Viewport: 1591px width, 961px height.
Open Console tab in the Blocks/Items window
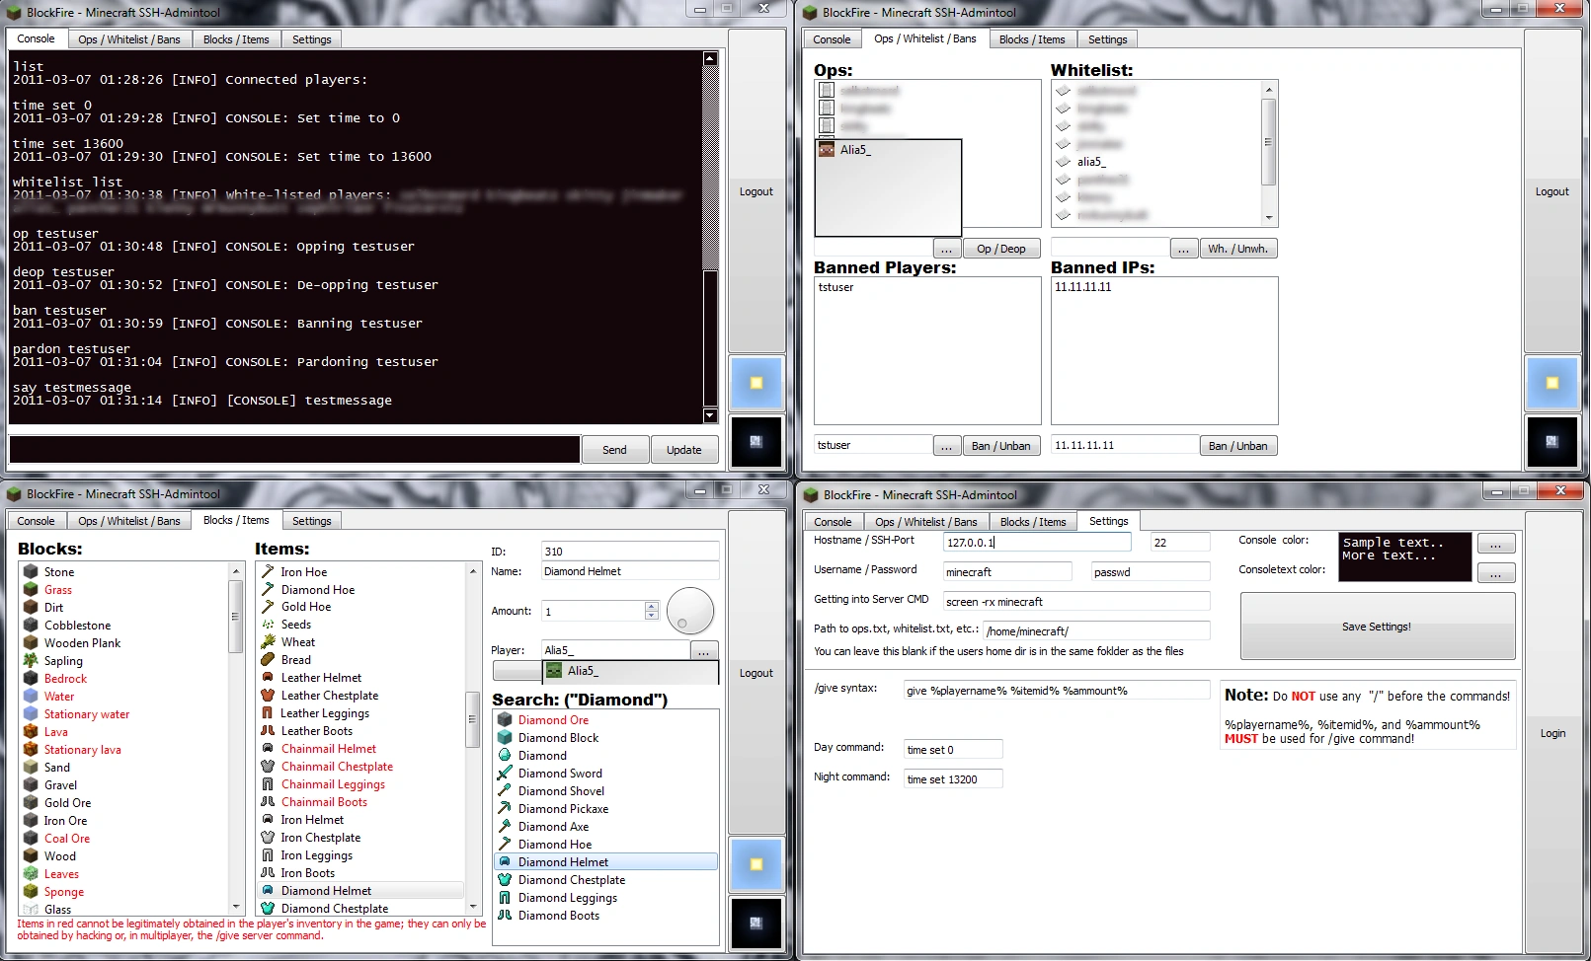click(x=36, y=521)
